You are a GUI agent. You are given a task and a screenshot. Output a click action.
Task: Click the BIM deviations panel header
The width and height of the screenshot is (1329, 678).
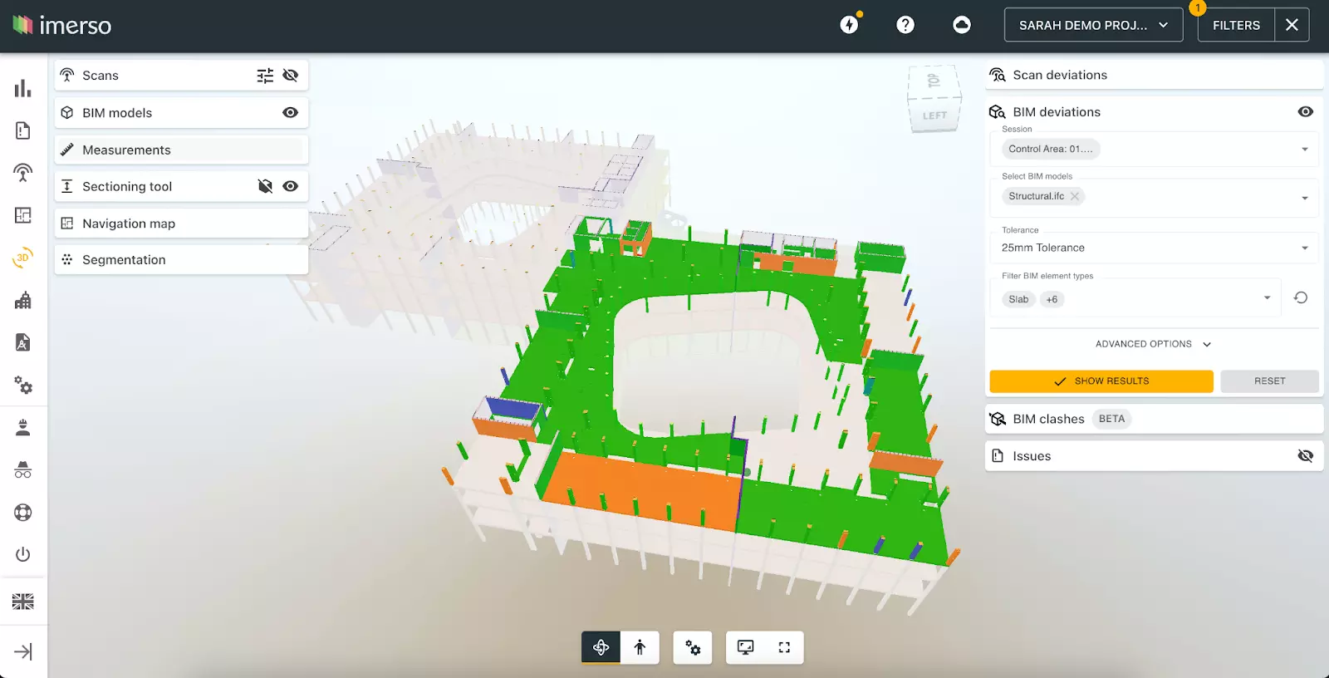(x=1154, y=111)
